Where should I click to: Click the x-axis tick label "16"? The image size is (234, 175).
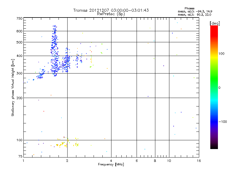pos(199,161)
